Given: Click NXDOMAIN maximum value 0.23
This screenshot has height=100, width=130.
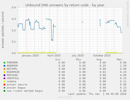Looking at the screenshot, I should point(123,72).
